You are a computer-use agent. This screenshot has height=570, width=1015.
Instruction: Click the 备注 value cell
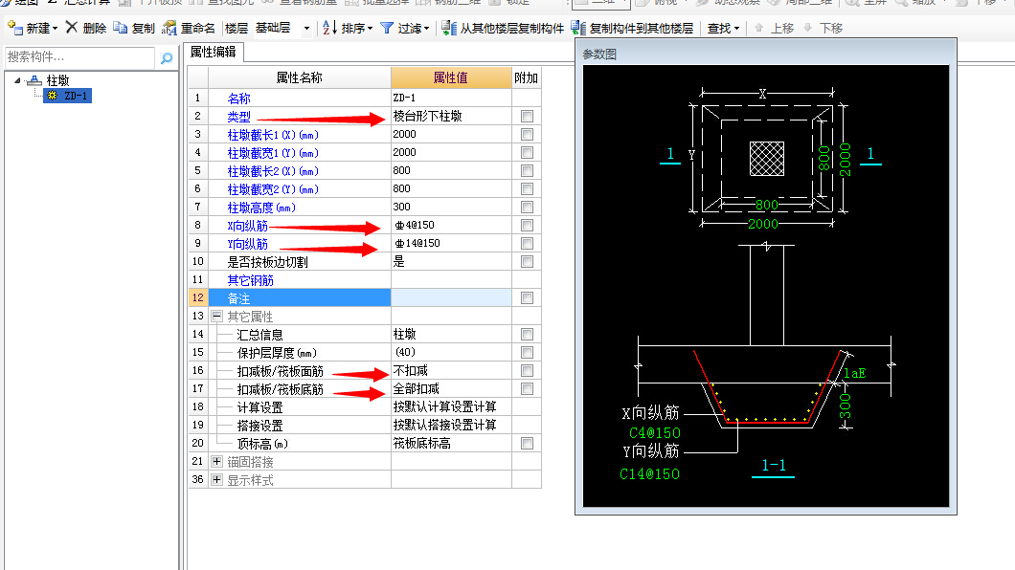click(x=451, y=298)
